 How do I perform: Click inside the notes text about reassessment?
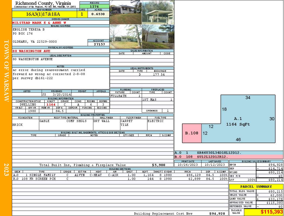49,74
